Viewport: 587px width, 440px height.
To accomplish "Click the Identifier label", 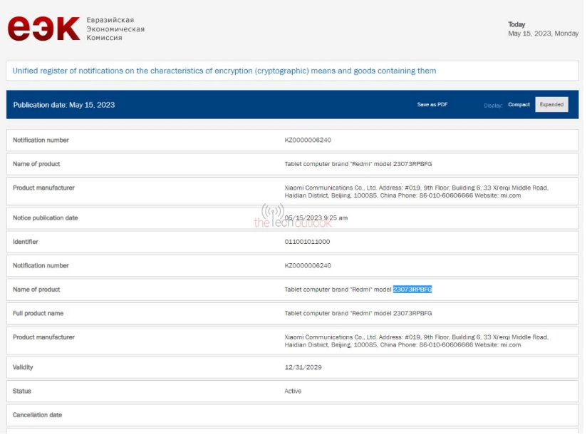I will click(x=26, y=243).
